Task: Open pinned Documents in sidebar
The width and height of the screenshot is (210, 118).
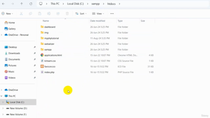Action: (14, 59)
